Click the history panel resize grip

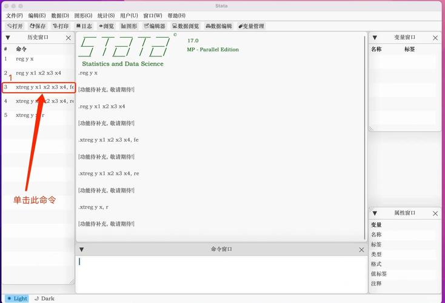tap(72, 281)
